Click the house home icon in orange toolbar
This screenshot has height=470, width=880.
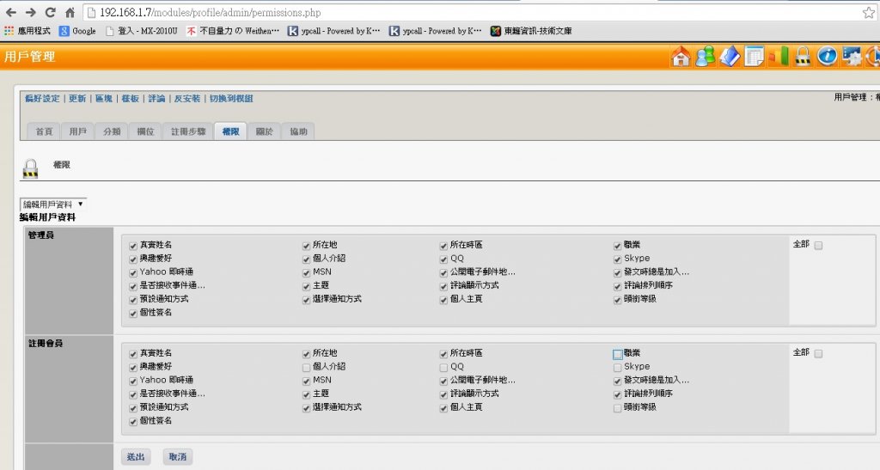(x=681, y=57)
